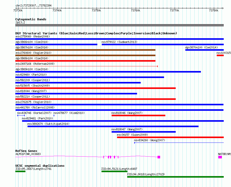This screenshot has height=187, width=231.
Task: Open variant nsv515605 (Shaikh2009)
Action: coord(33,86)
